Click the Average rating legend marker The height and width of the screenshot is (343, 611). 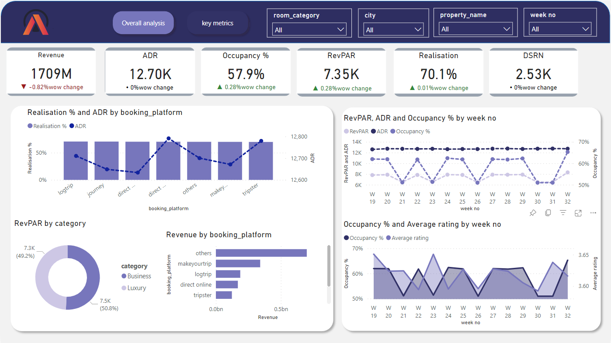tap(389, 238)
